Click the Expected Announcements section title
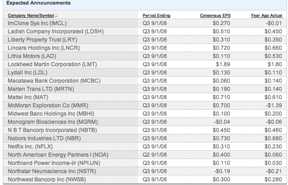This screenshot has height=185, width=288. 39,3
